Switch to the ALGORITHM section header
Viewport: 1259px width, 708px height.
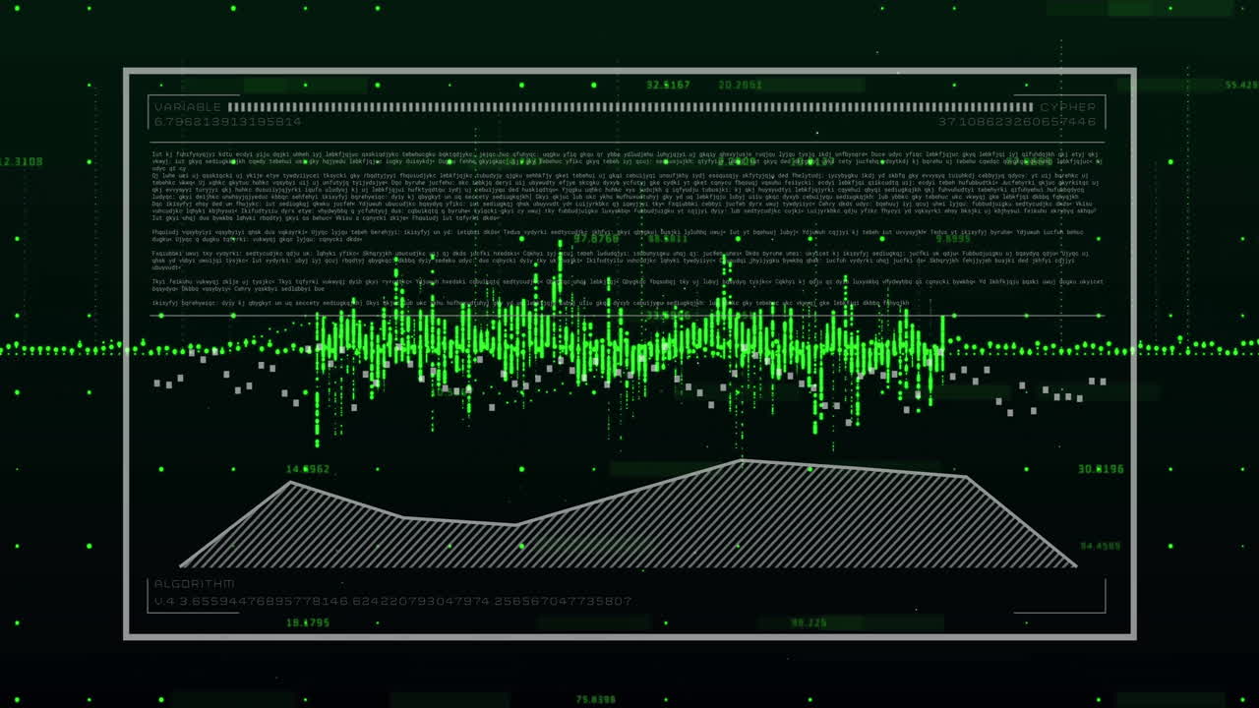coord(193,581)
